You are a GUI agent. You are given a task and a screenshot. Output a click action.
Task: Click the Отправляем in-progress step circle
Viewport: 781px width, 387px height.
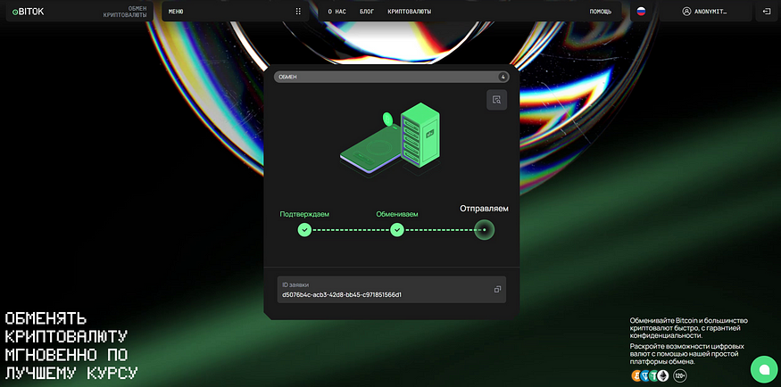[x=484, y=230]
